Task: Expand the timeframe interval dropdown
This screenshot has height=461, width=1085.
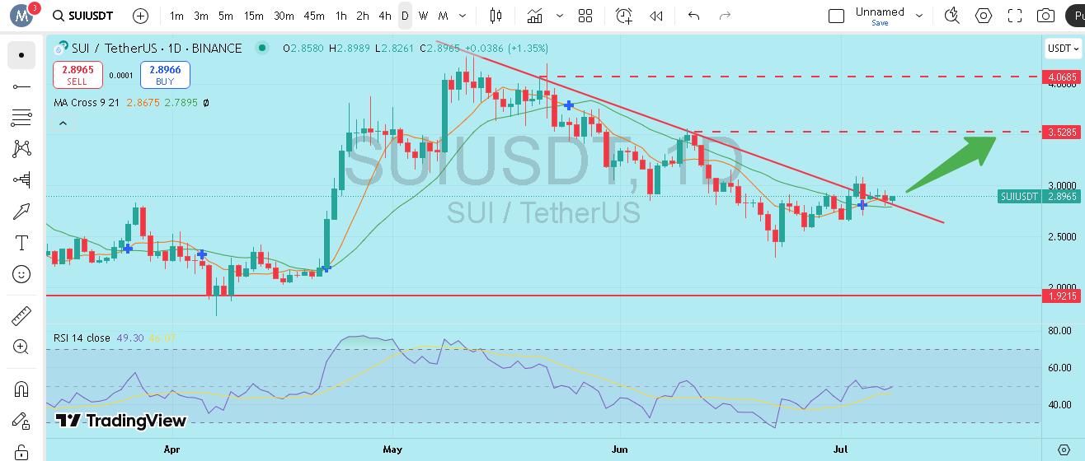Action: coord(462,16)
